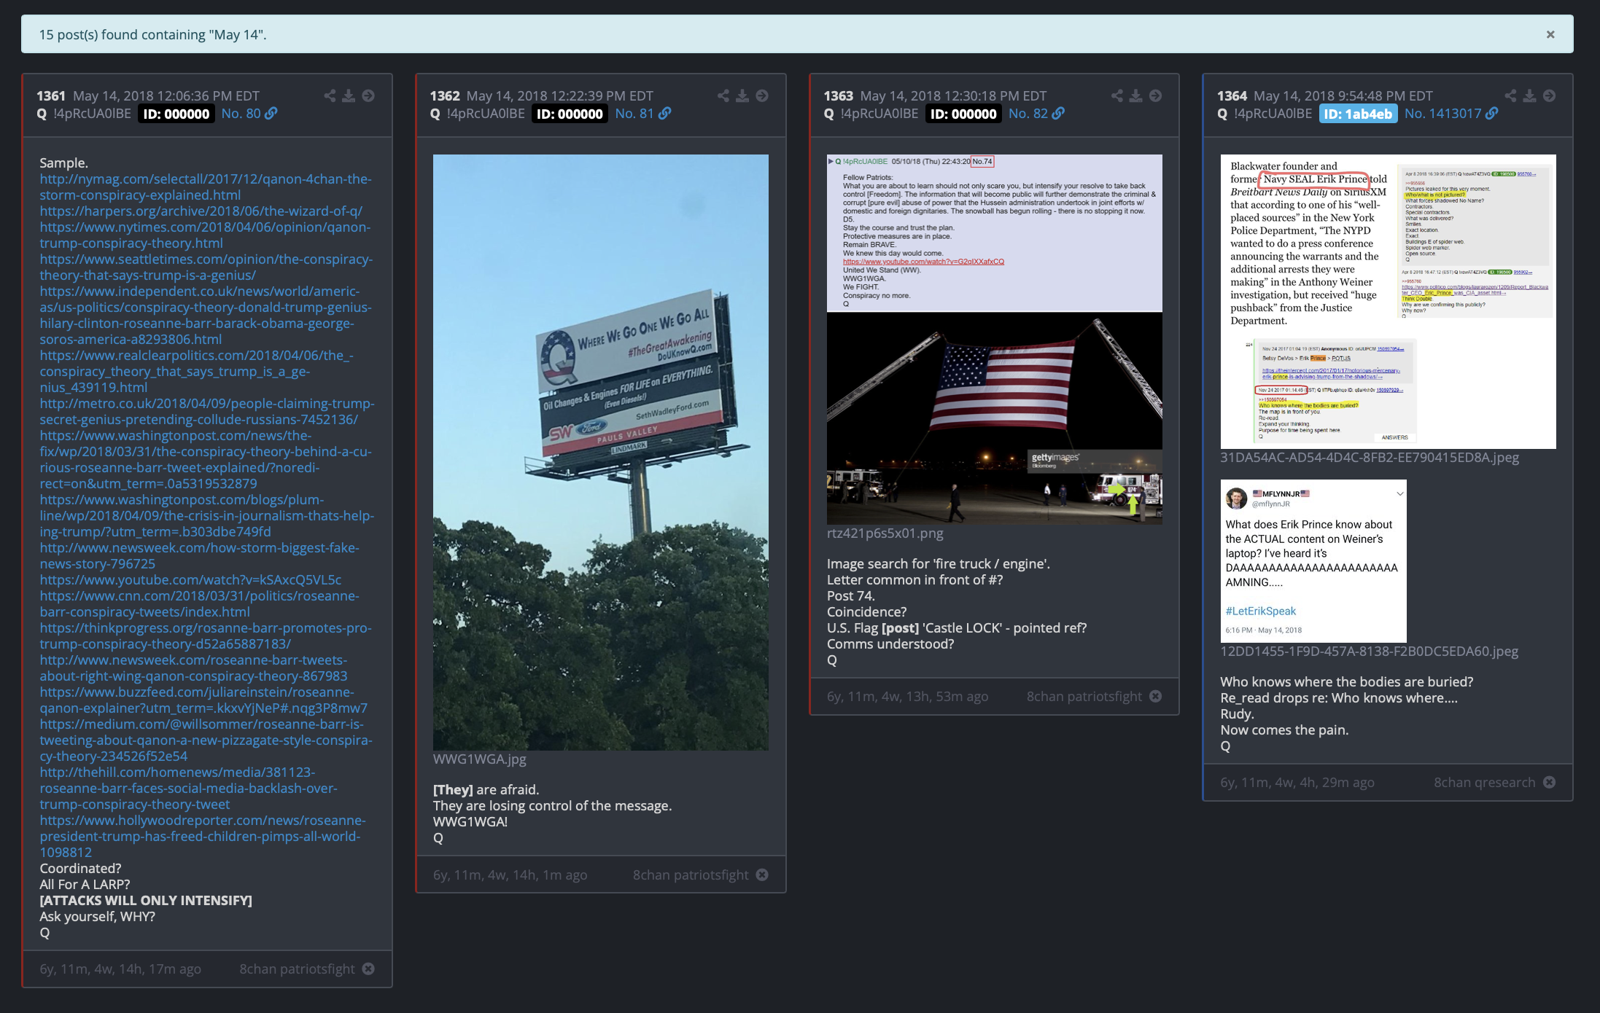Open the independent.co.uk conspiracy link

(x=206, y=316)
